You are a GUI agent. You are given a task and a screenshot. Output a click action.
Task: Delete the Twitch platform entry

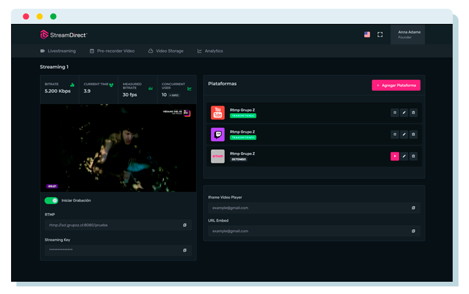[x=414, y=134]
